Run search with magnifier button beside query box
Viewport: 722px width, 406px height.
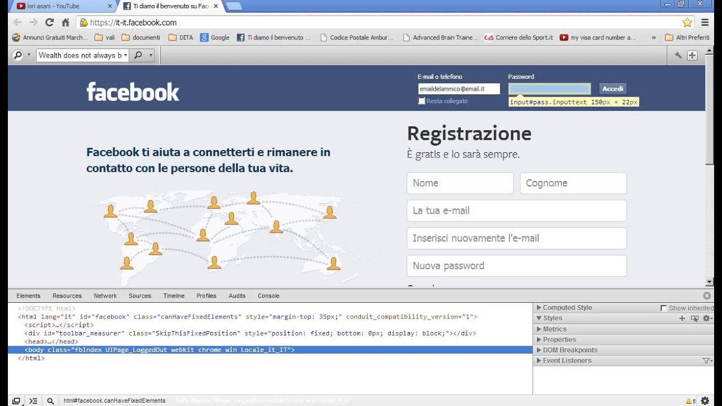tap(138, 55)
